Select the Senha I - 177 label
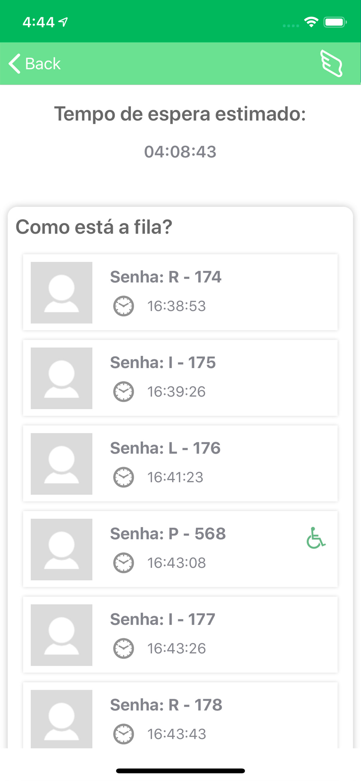361x781 pixels. [x=162, y=619]
